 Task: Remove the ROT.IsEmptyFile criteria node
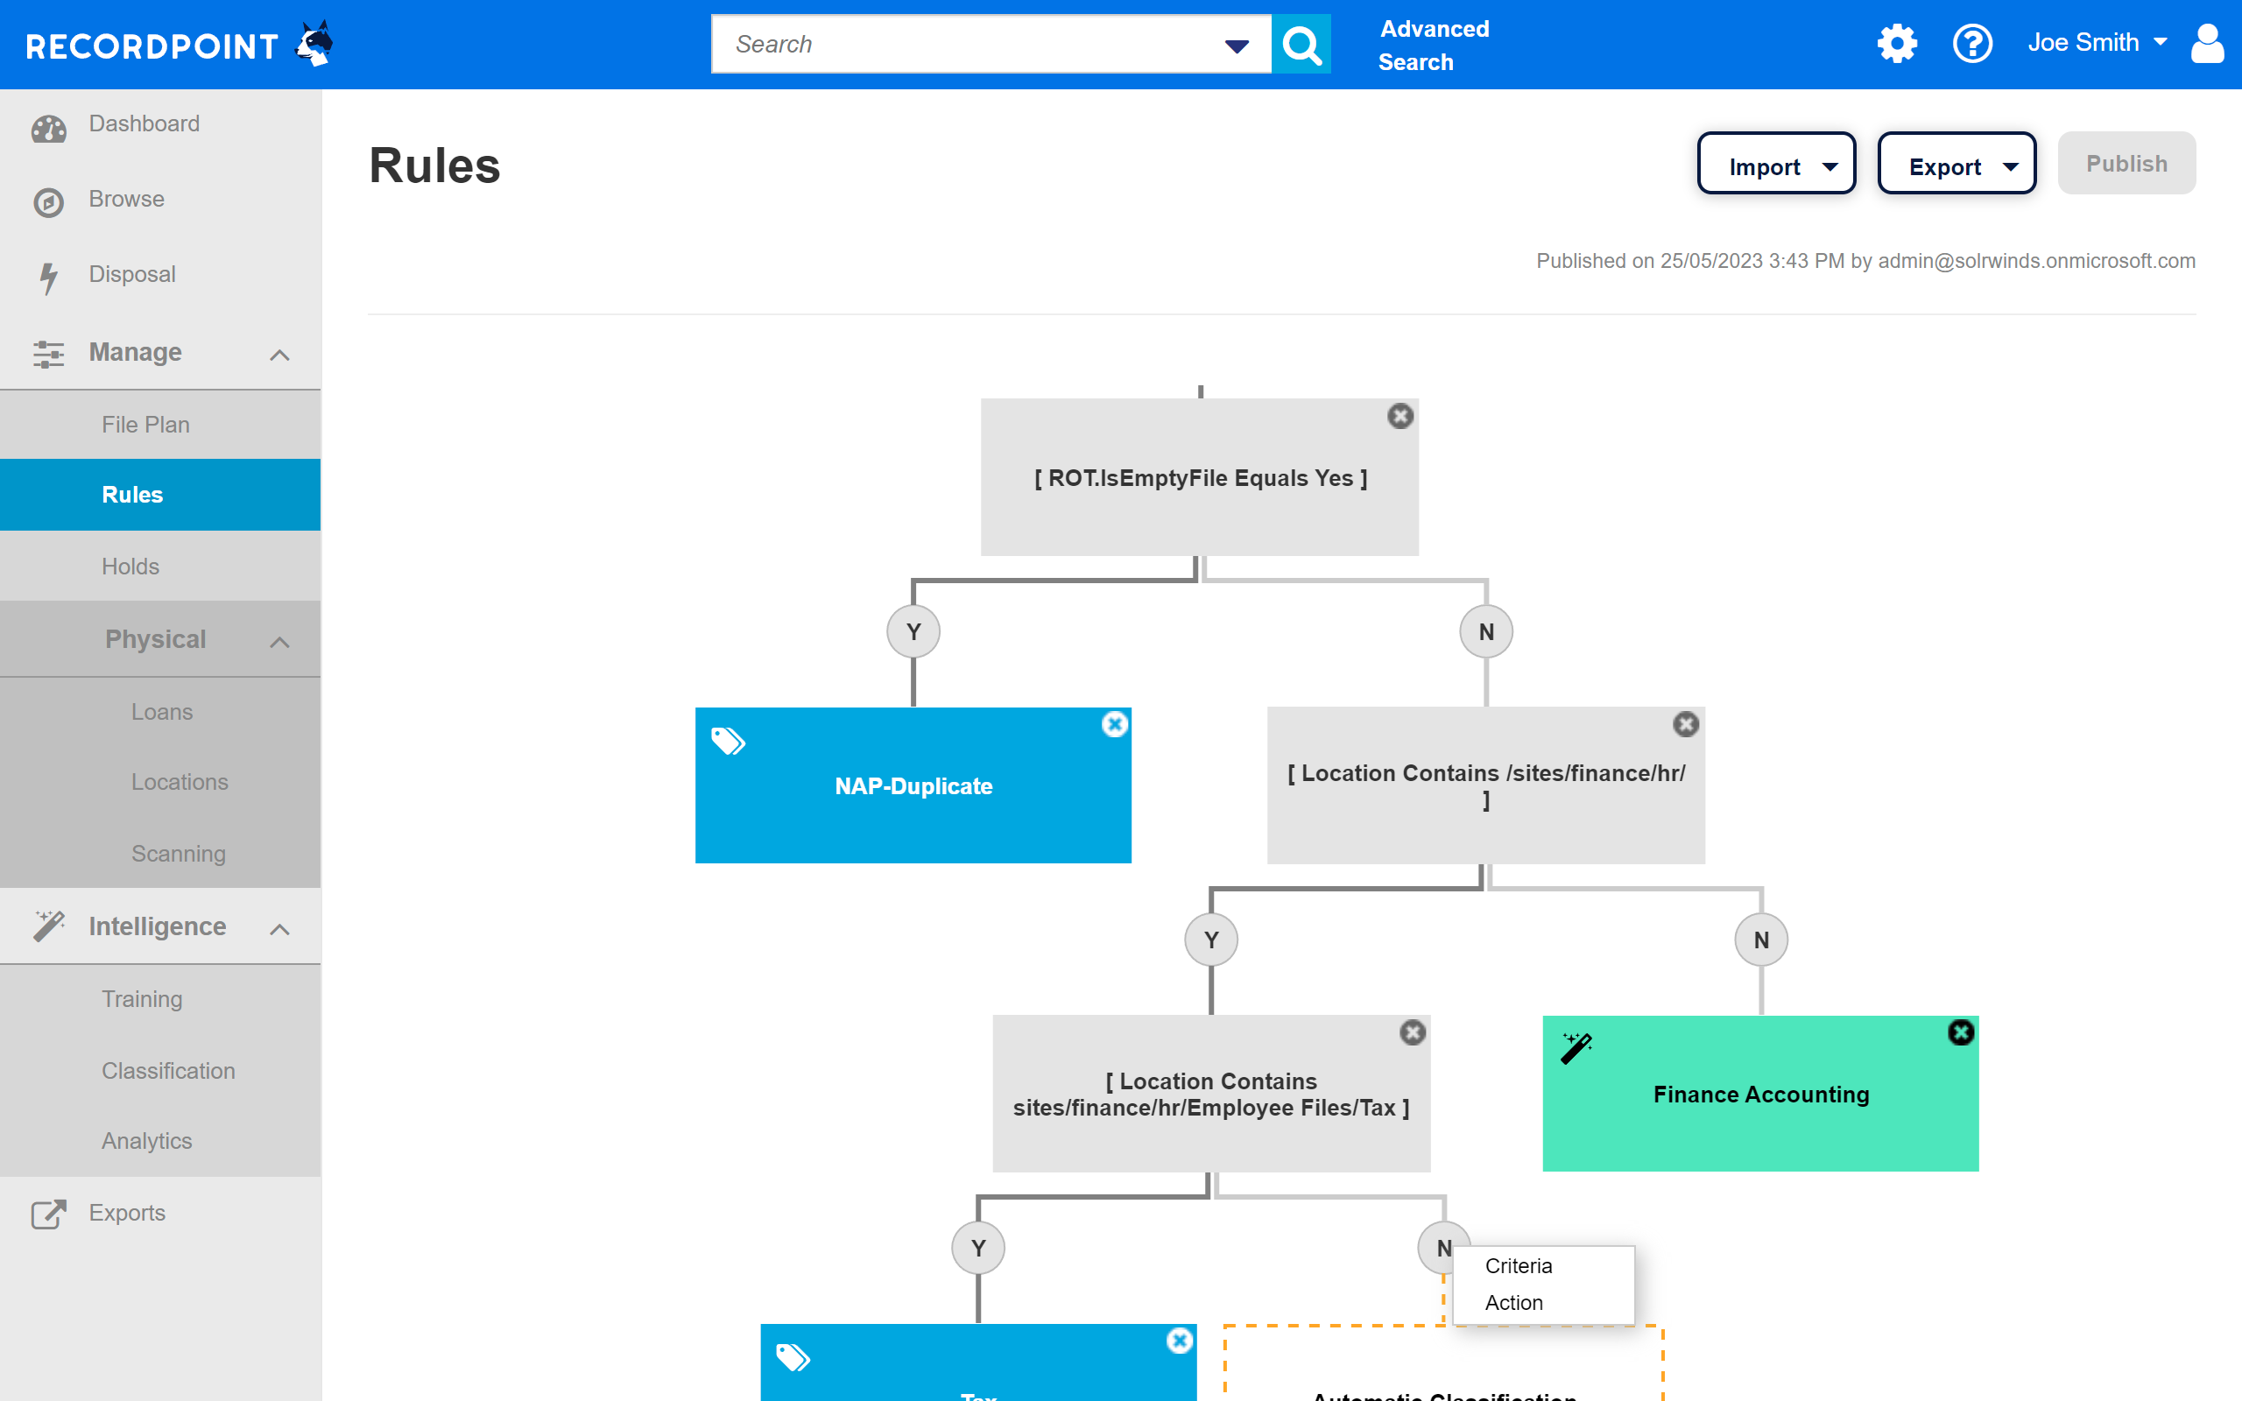(x=1399, y=416)
